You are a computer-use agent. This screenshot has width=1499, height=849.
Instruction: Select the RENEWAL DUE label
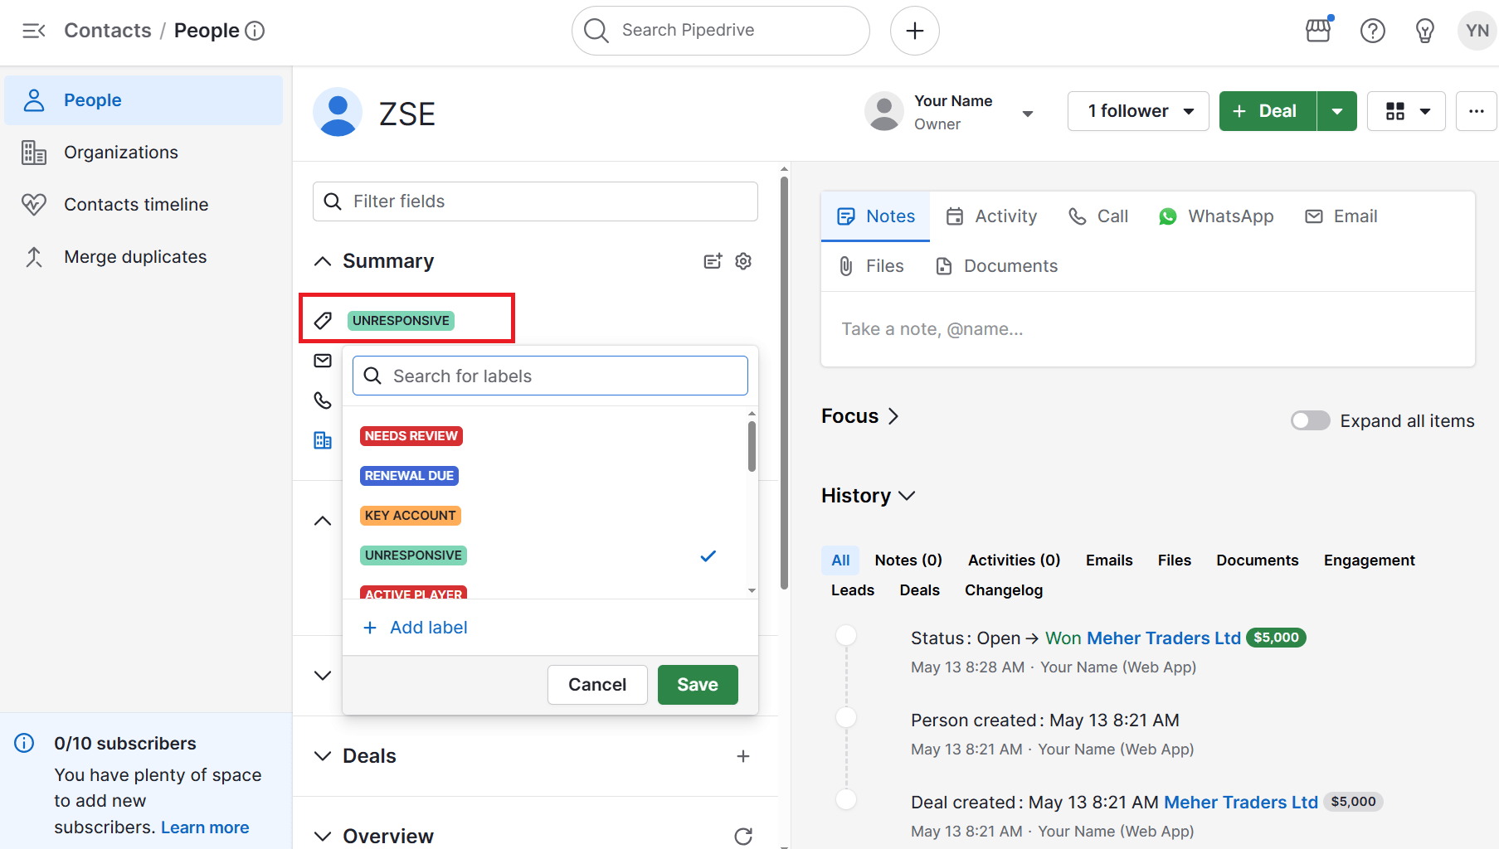409,476
